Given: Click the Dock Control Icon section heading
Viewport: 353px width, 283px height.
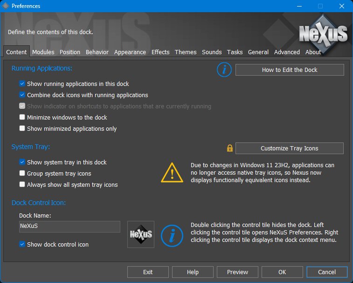Looking at the screenshot, I should pyautogui.click(x=39, y=203).
